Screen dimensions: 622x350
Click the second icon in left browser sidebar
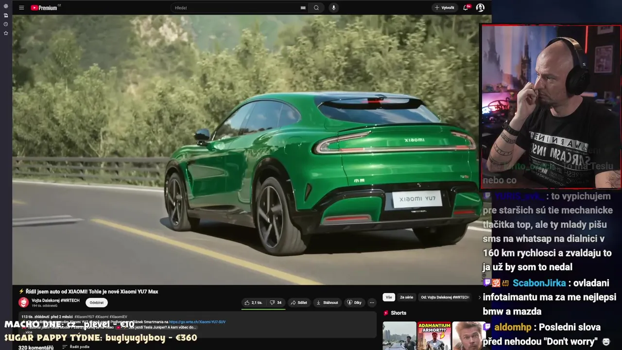[x=6, y=15]
